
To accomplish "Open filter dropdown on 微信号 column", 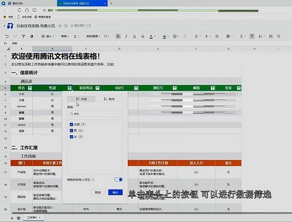I will point(175,88).
